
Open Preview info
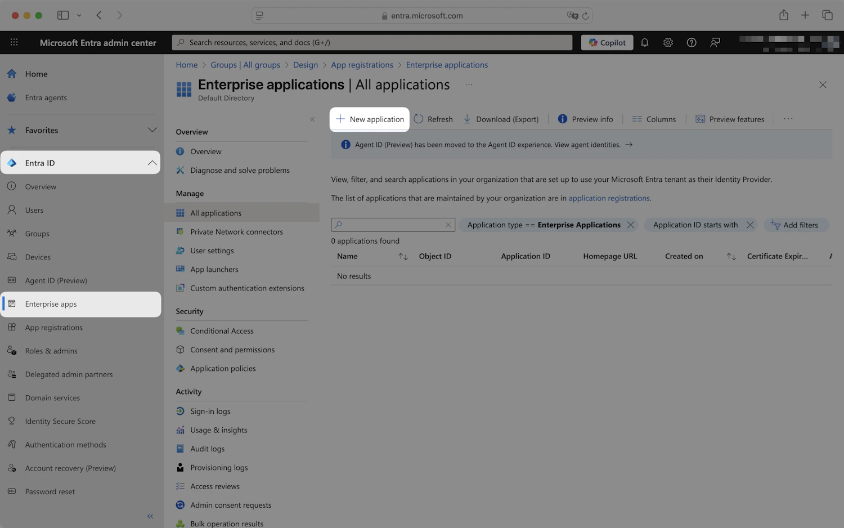[585, 119]
